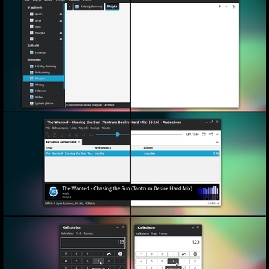Click the path bar back arrow button
The image size is (269, 269).
point(69,7)
